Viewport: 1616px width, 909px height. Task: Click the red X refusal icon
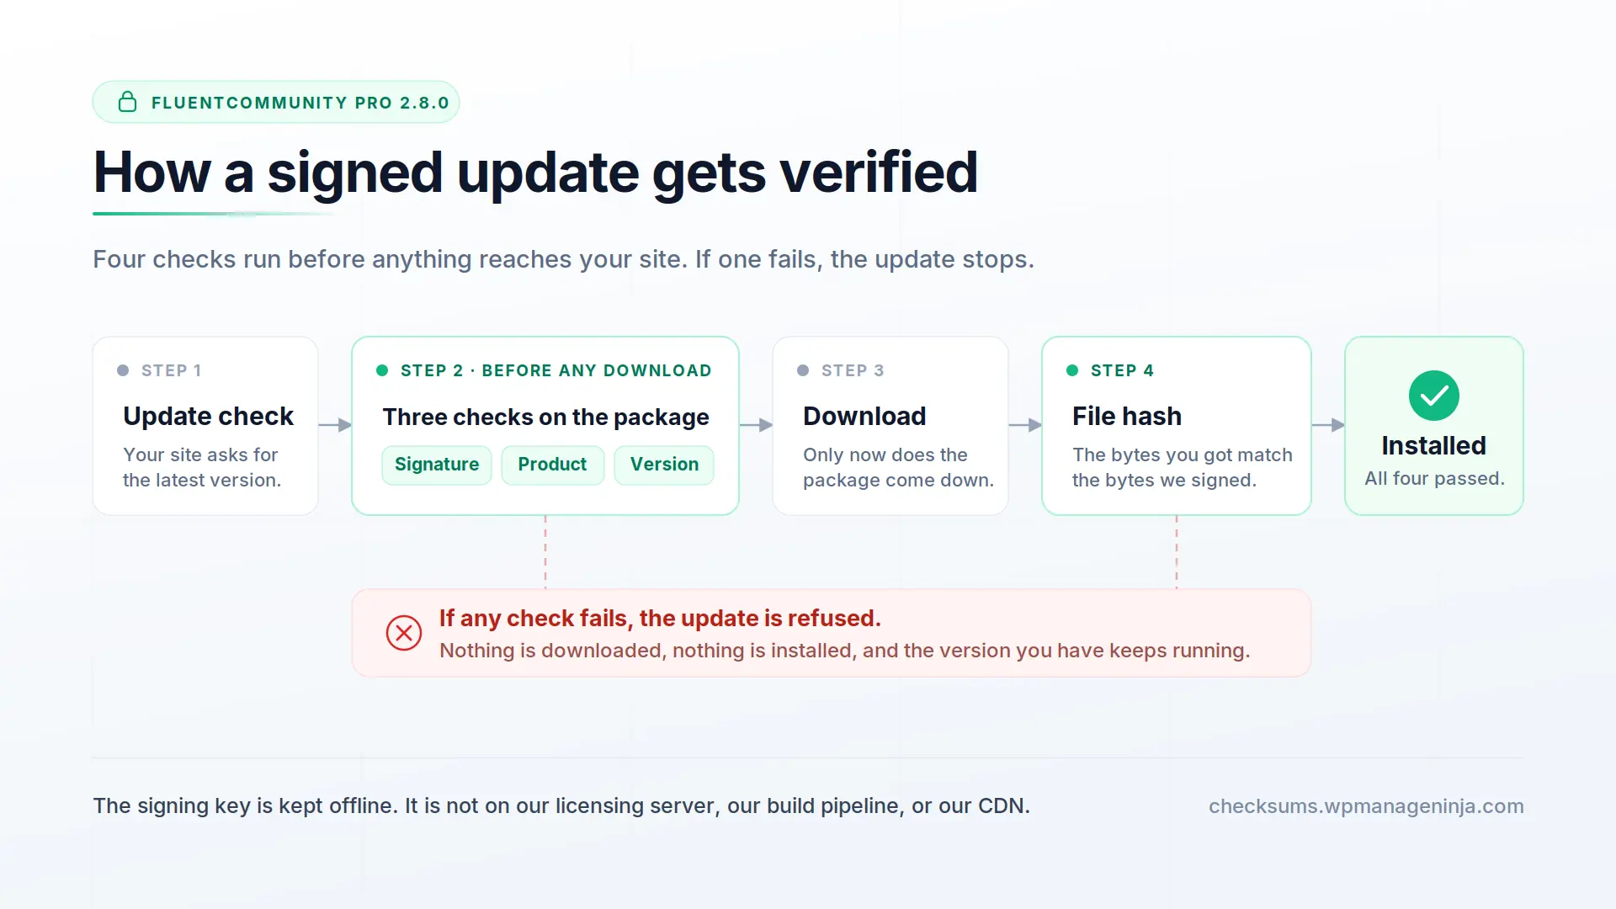(x=404, y=633)
